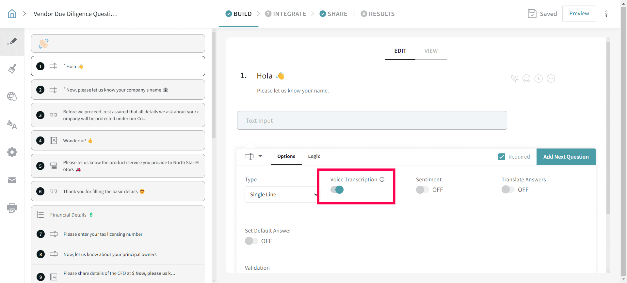This screenshot has height=283, width=627.
Task: Switch to the Logic tab
Action: point(314,156)
